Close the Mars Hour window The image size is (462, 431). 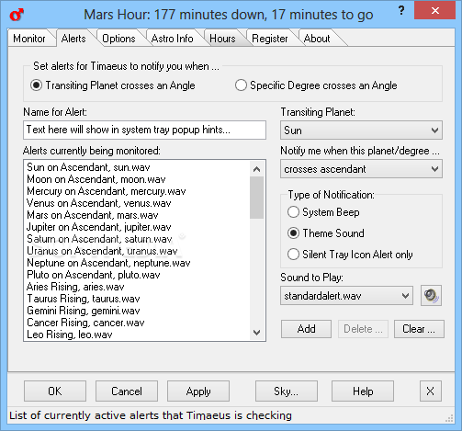434,11
